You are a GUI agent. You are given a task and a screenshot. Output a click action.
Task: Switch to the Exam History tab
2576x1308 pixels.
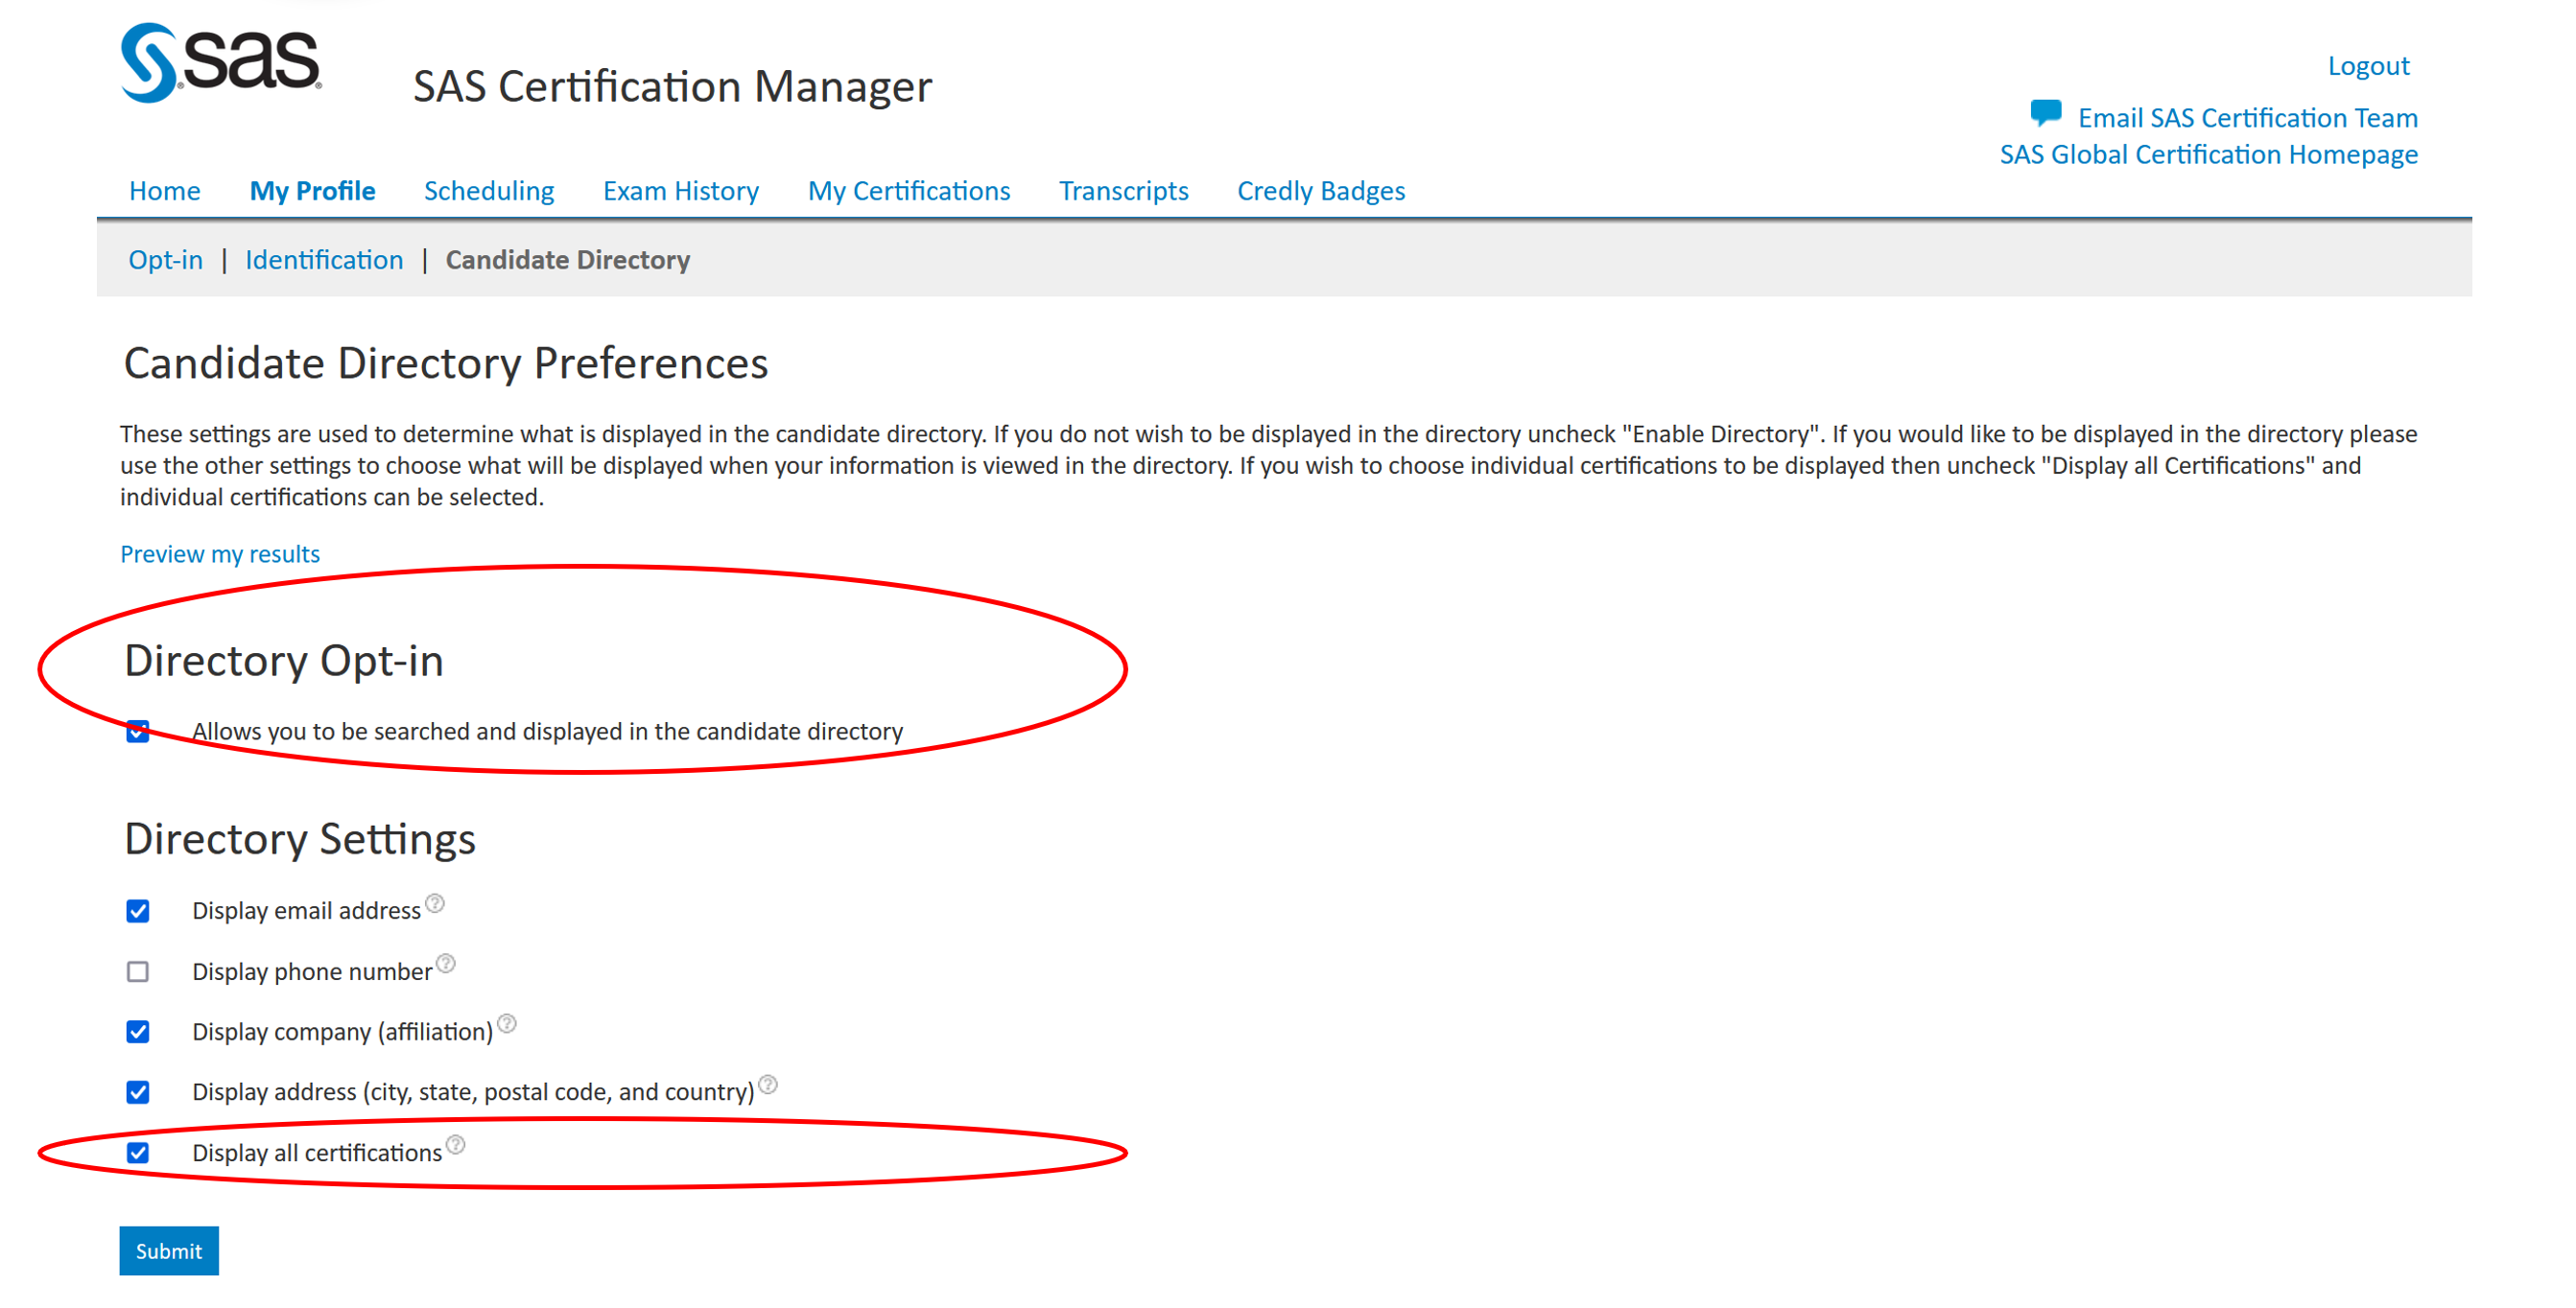click(x=680, y=191)
